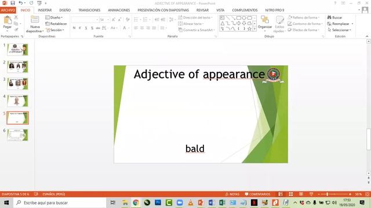Select slide 4 thumbnail
The width and height of the screenshot is (371, 208).
(17, 101)
